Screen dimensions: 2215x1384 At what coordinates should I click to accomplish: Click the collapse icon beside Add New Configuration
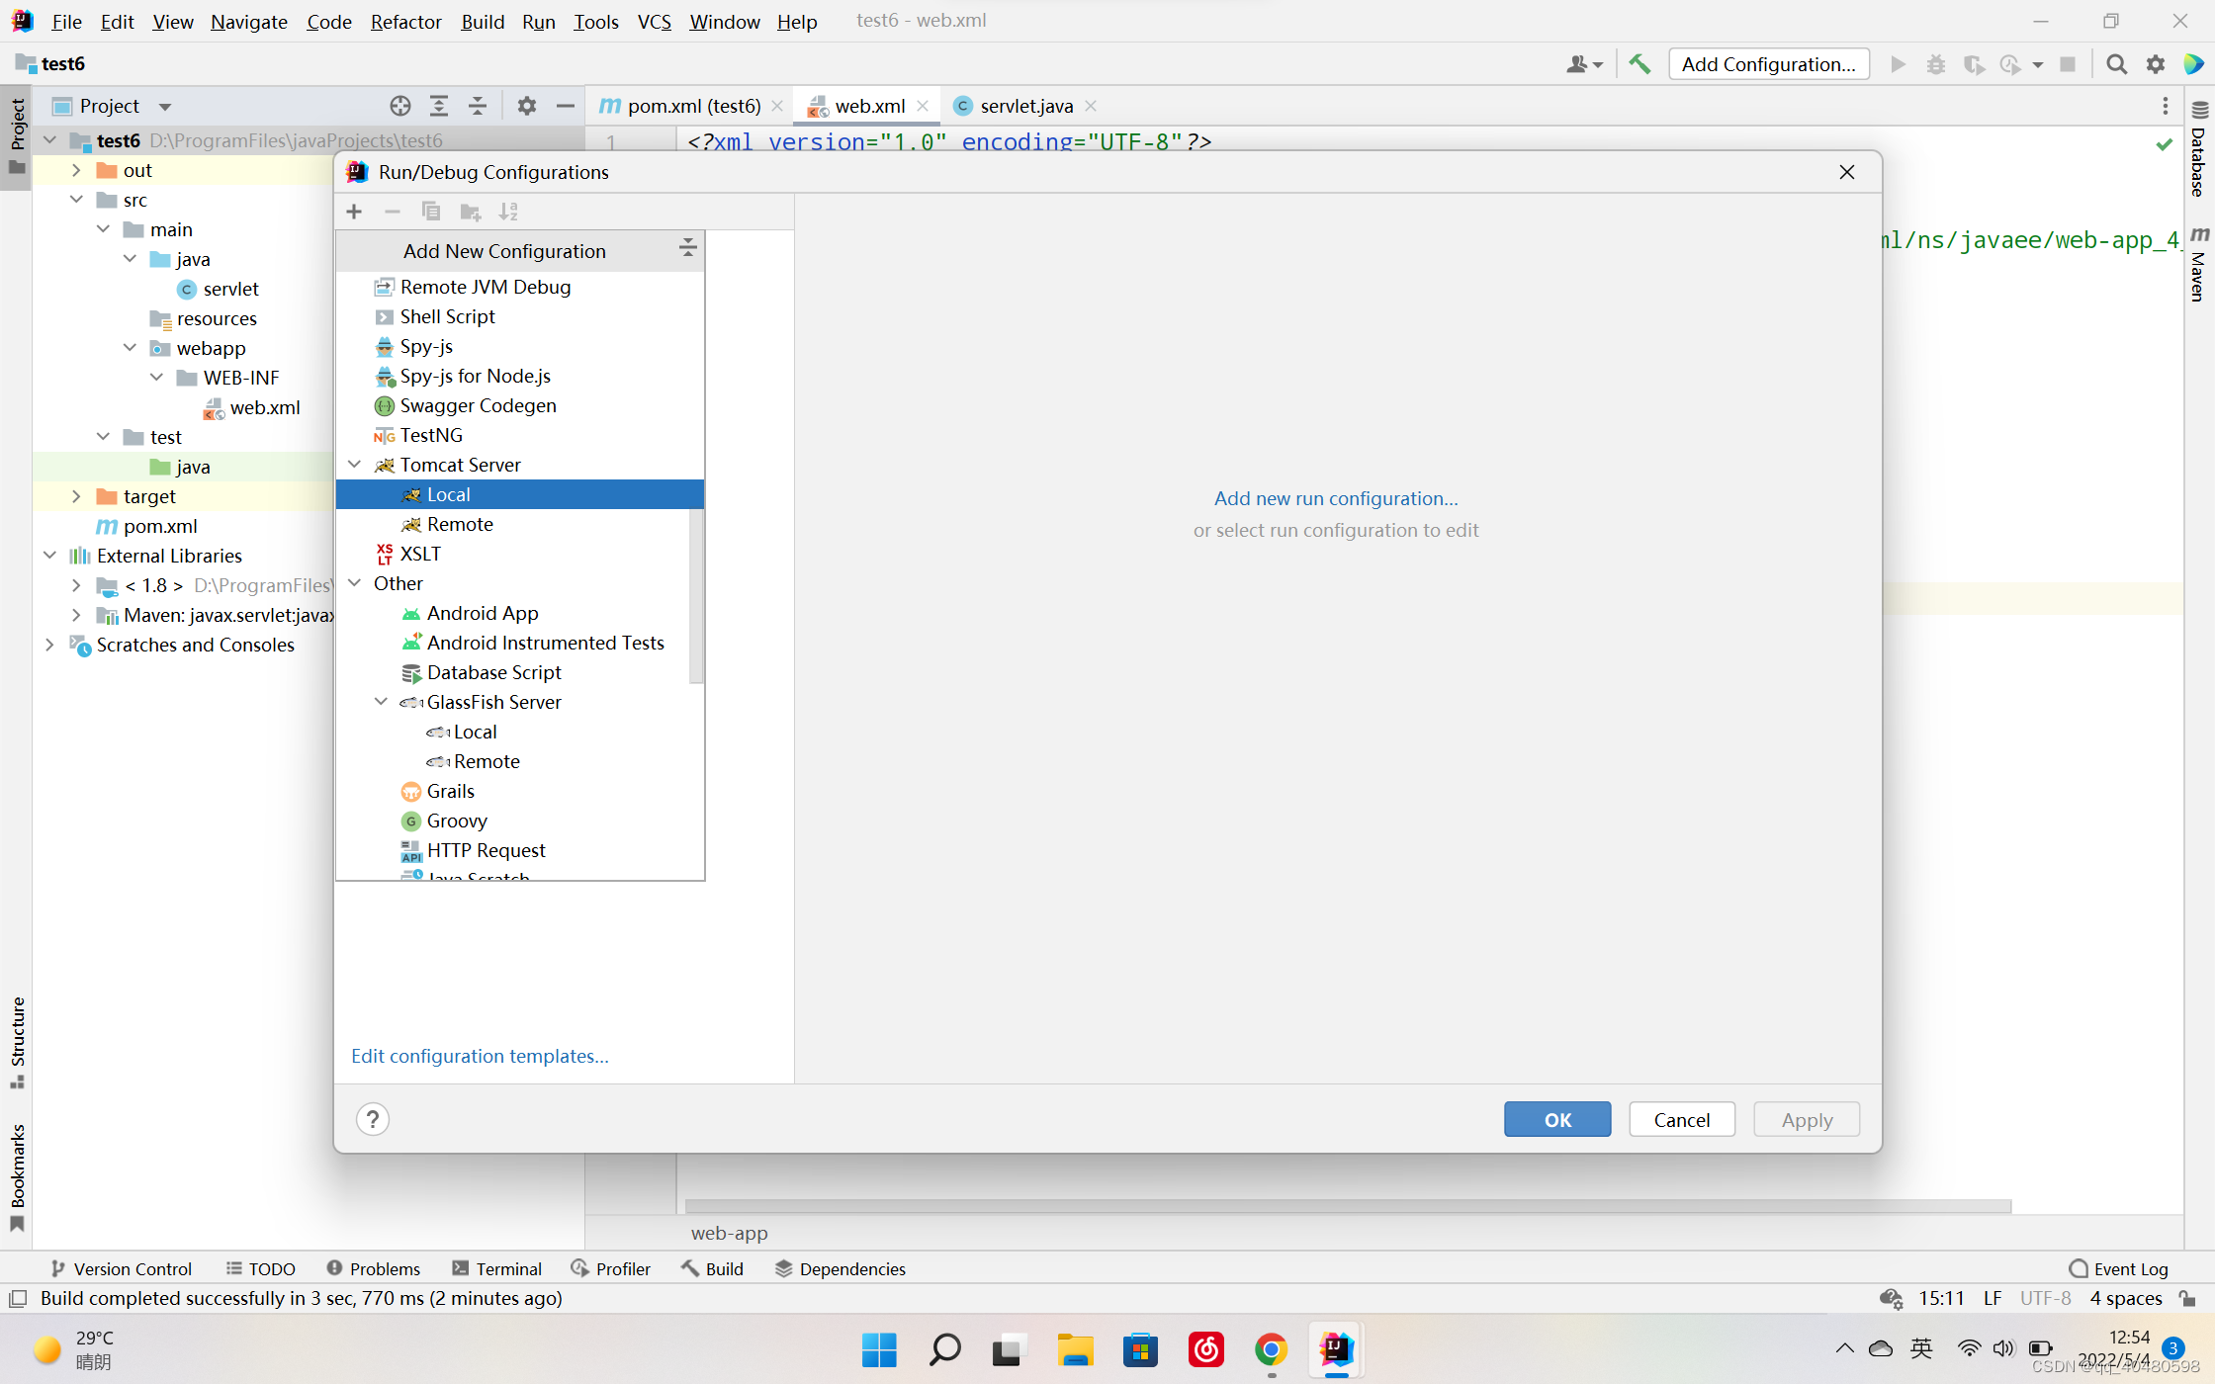pyautogui.click(x=687, y=249)
